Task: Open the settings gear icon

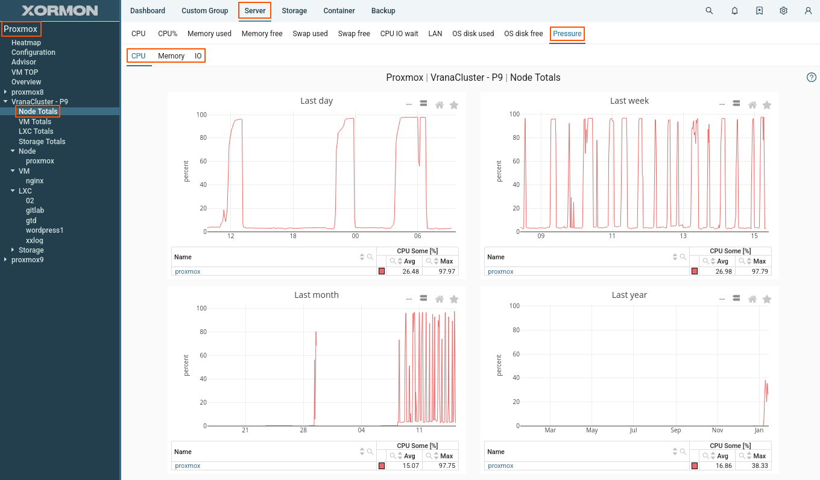Action: 783,11
